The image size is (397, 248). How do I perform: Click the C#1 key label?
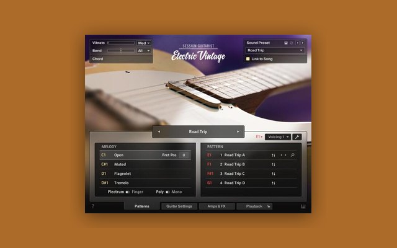[x=105, y=164]
